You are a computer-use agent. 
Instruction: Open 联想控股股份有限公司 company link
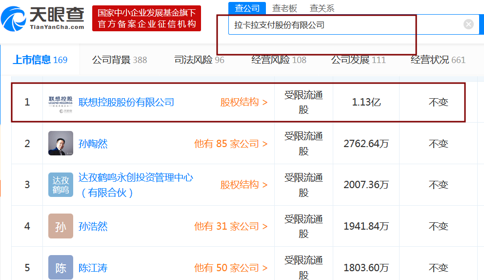(126, 102)
